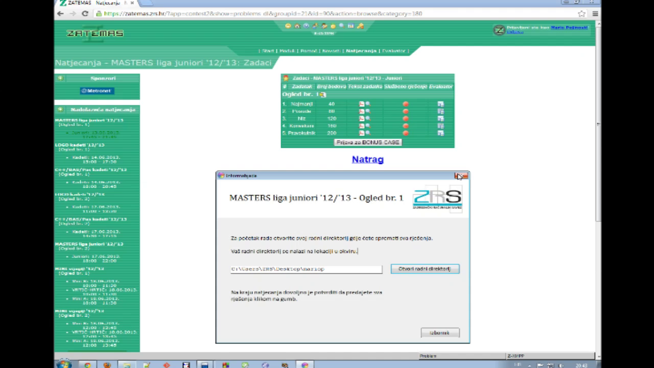Click the Natrag link

[x=367, y=159]
